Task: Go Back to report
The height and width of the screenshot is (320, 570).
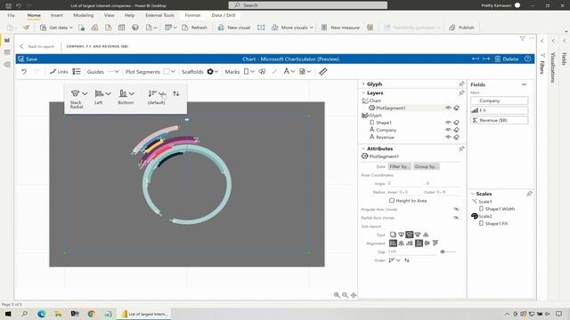Action: (37, 46)
